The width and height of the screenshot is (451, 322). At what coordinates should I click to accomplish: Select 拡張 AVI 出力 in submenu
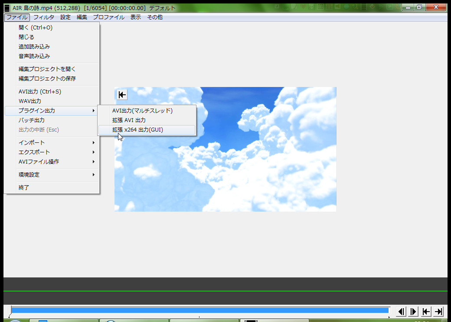[147, 120]
